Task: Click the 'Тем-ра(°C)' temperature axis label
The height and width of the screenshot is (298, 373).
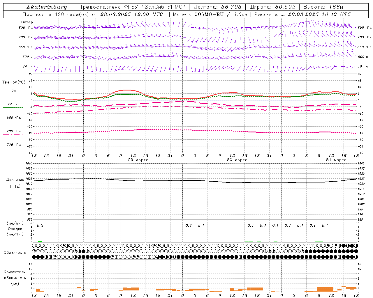Action: [14, 82]
